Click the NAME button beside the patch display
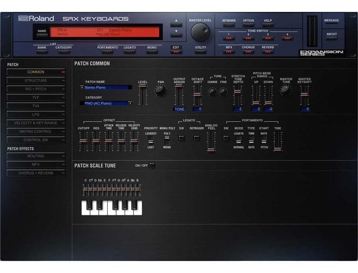The image size is (358, 273). click(42, 35)
